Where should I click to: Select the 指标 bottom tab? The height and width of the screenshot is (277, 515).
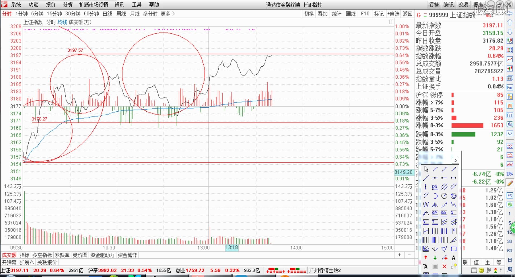point(24,255)
